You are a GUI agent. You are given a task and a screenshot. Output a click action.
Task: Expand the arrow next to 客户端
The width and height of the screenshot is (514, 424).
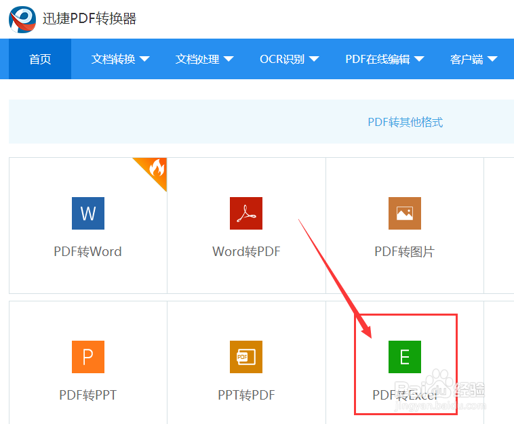click(492, 59)
